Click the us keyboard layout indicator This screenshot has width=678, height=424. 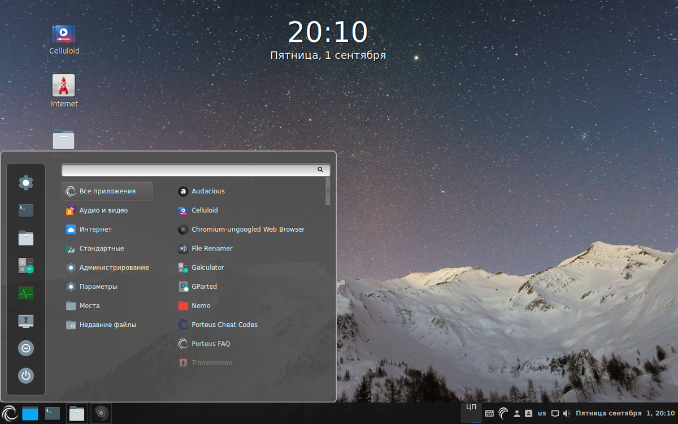(542, 413)
